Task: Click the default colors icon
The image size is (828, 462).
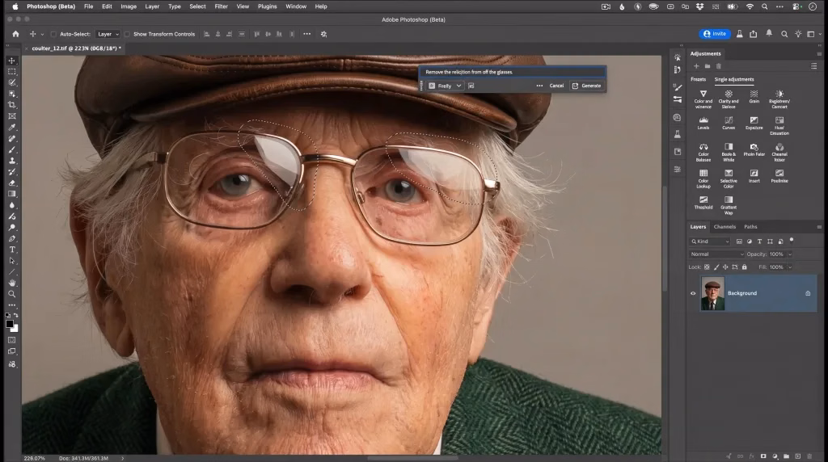Action: (7, 315)
